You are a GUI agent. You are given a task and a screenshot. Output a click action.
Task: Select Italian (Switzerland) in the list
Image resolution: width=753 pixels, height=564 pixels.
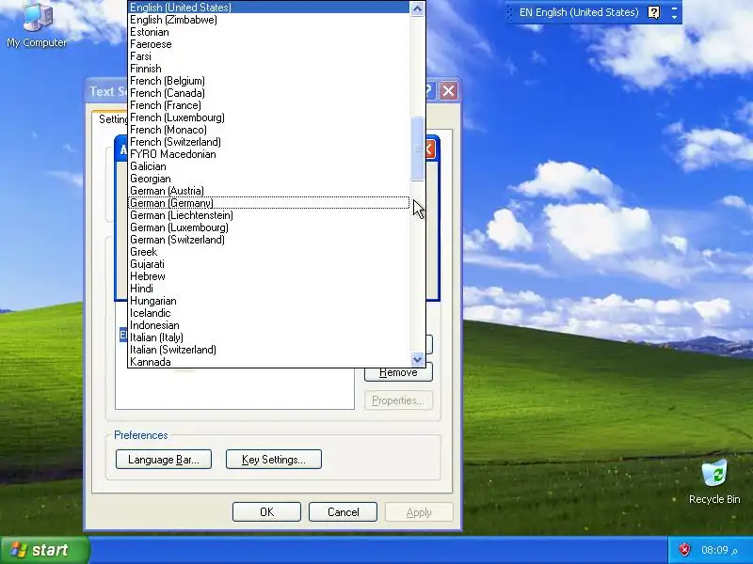pos(269,350)
